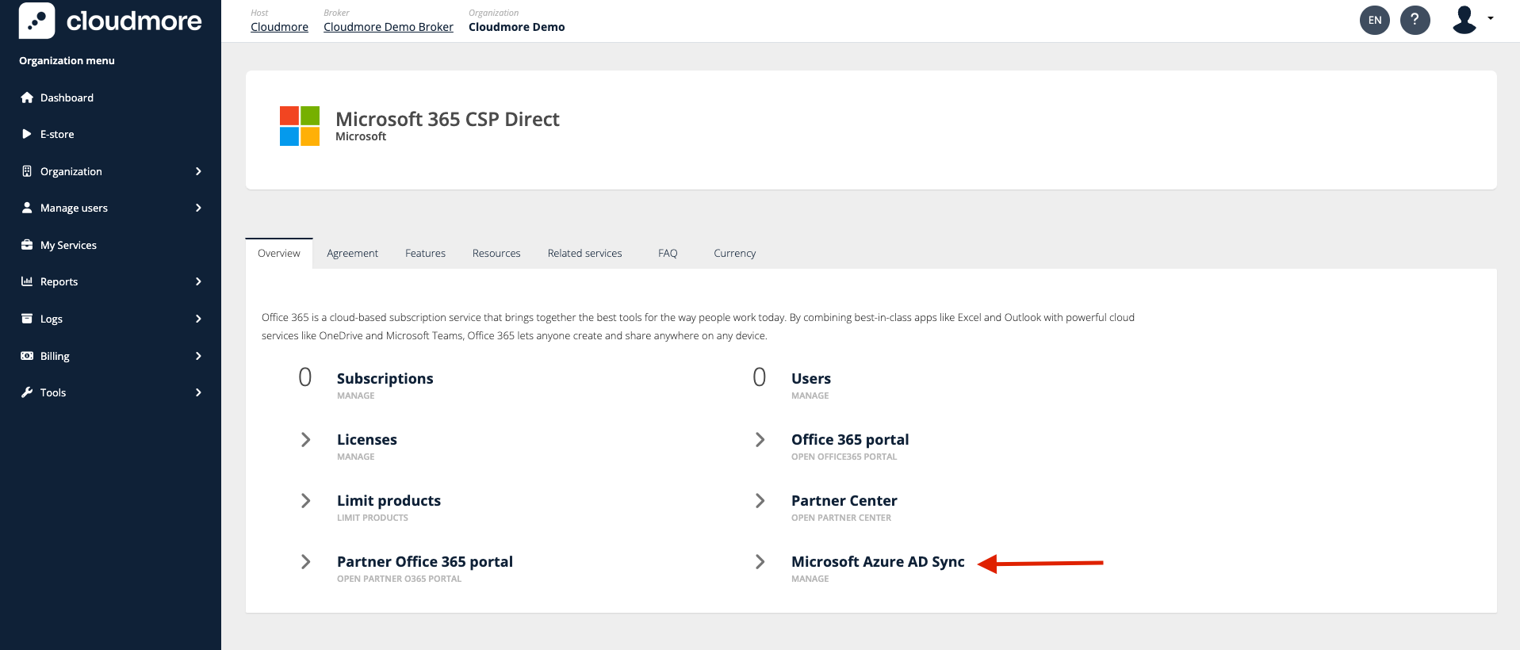Click the Tools wrench icon

click(27, 392)
